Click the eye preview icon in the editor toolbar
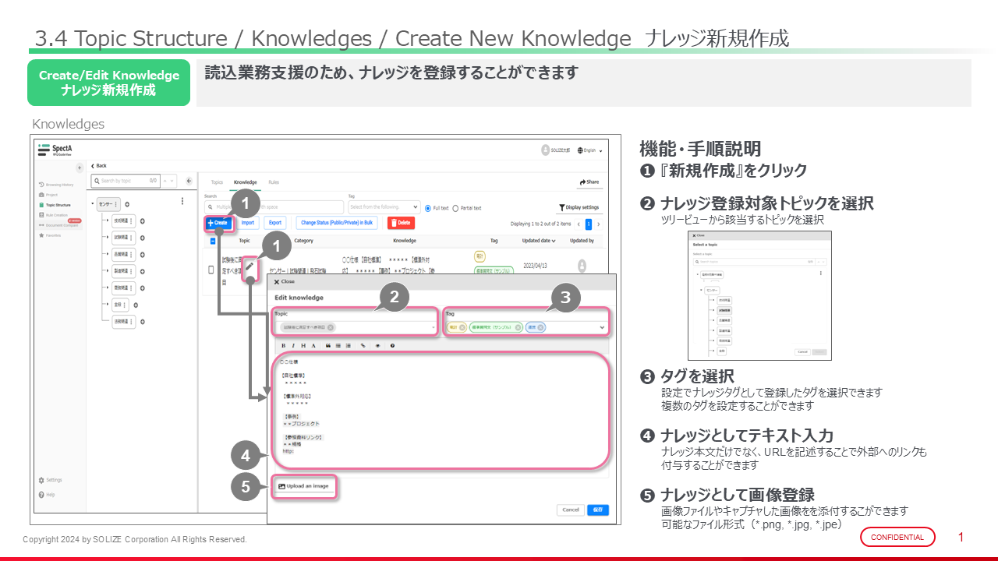This screenshot has height=561, width=998. [377, 345]
